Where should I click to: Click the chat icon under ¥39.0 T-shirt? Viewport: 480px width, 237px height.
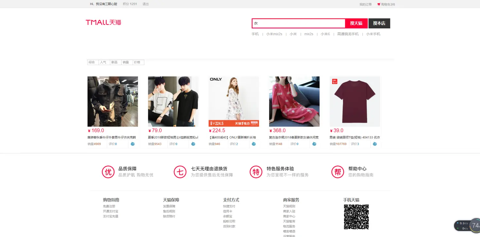tap(375, 144)
